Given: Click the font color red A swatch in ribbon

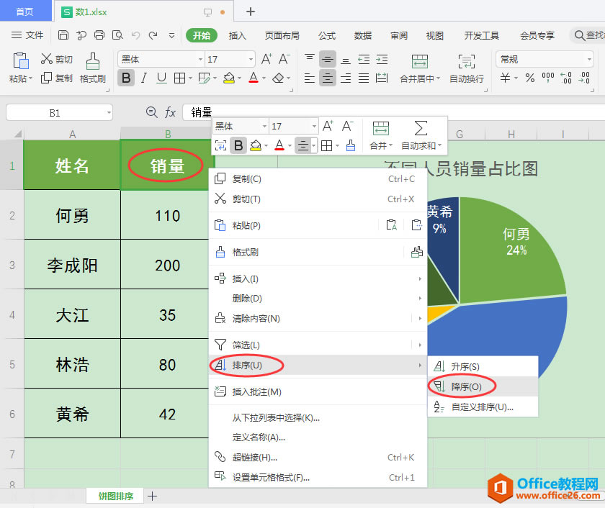Looking at the screenshot, I should point(253,78).
